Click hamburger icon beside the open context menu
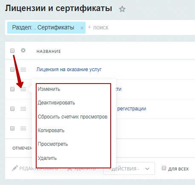Viewport: 195px width, 185px height. click(x=23, y=89)
